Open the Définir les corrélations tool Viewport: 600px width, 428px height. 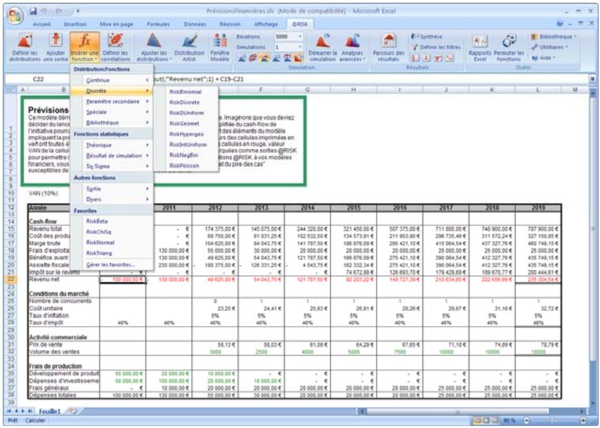click(x=115, y=47)
